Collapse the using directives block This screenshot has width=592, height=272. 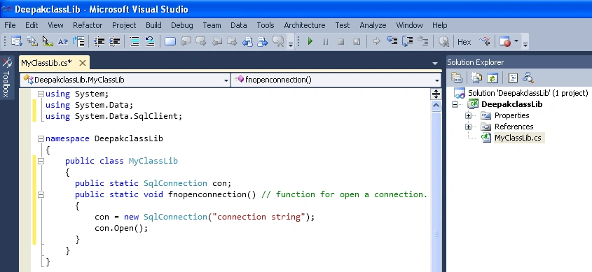click(41, 94)
